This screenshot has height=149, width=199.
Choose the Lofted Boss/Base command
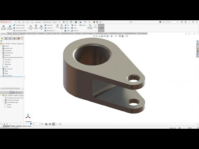(x=19, y=28)
